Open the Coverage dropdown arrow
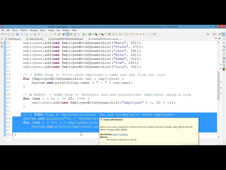 [99, 34]
